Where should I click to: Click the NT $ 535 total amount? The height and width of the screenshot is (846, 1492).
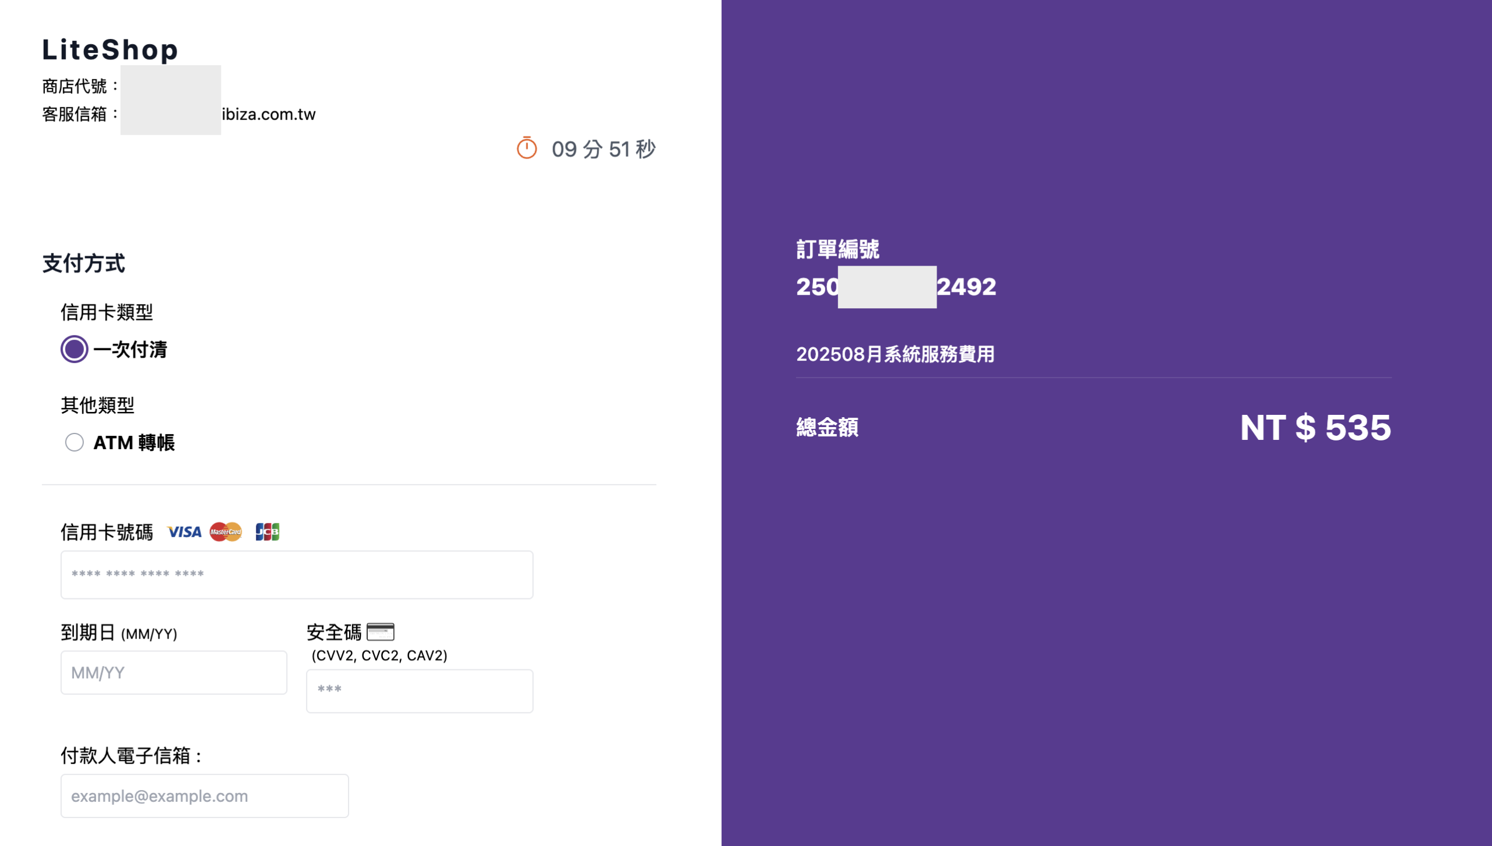1315,428
